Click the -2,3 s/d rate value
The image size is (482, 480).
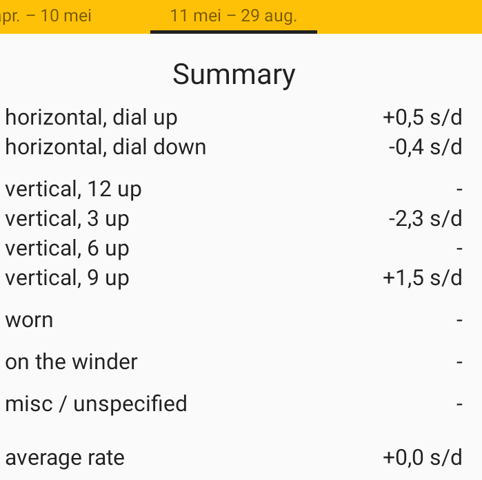[x=425, y=219]
